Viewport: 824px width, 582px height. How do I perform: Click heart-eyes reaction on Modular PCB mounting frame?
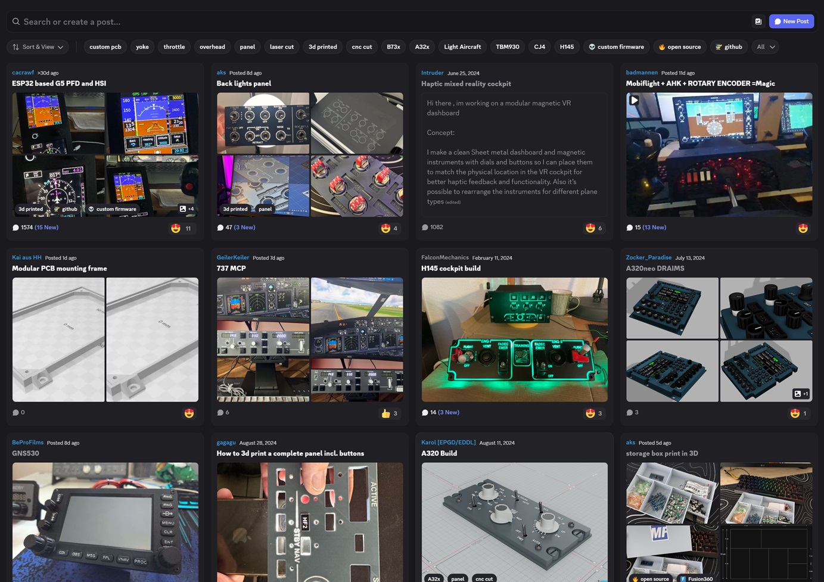click(189, 413)
